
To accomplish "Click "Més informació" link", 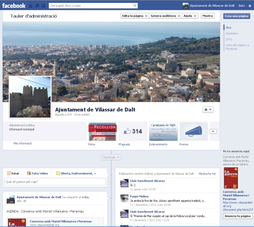I will (23, 143).
